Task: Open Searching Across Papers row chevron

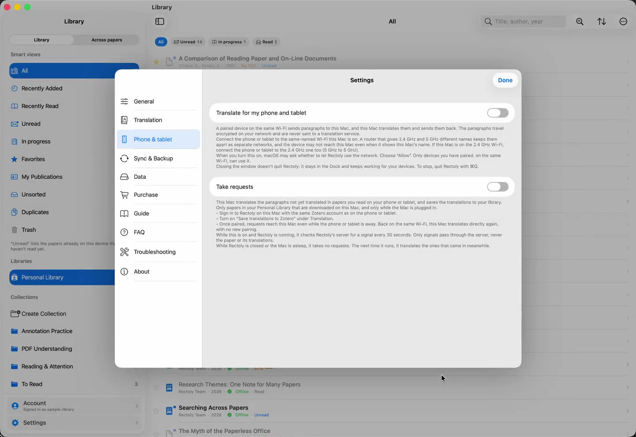Action: 627,411
